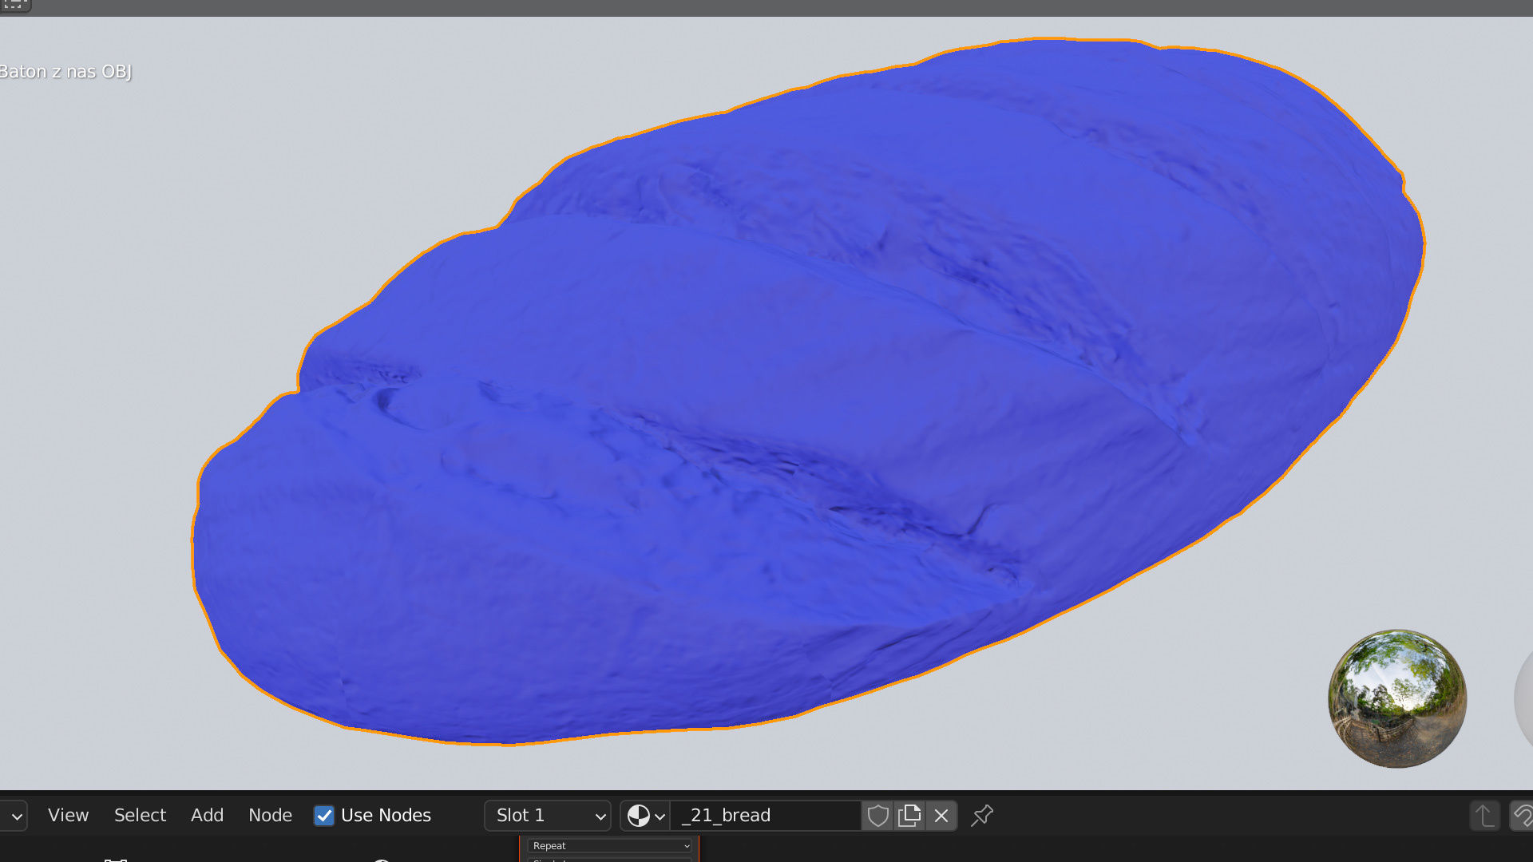Click the snap icon at far right
The height and width of the screenshot is (862, 1533).
(1522, 816)
